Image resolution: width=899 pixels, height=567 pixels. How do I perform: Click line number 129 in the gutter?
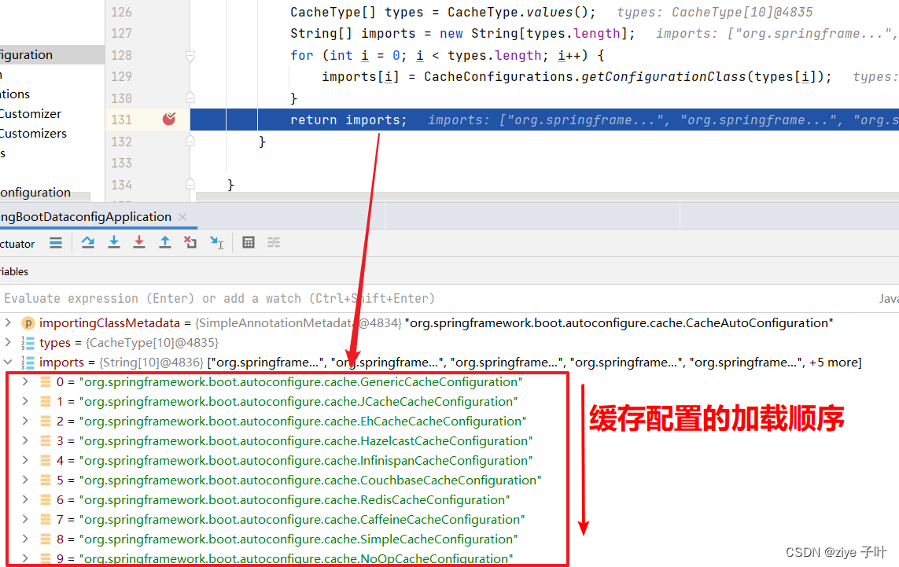pos(121,76)
